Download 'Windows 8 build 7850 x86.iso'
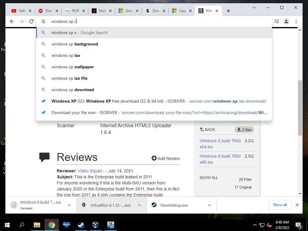Viewport: 308px width, 231px height. (220, 159)
